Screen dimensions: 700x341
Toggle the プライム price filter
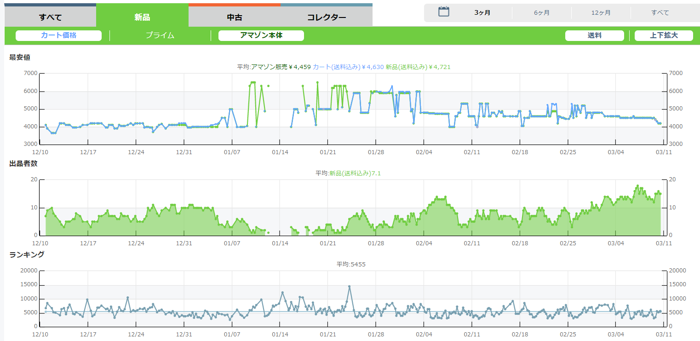160,35
